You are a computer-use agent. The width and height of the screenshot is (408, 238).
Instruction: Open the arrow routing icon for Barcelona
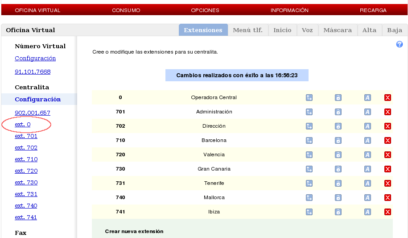tap(309, 141)
